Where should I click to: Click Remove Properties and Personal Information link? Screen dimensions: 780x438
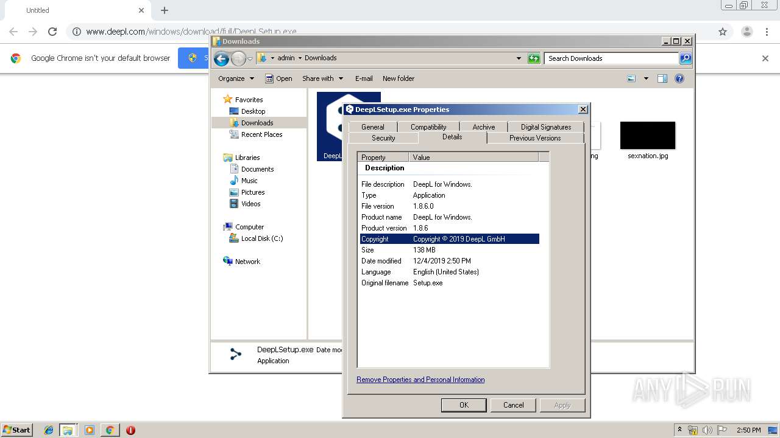[420, 380]
